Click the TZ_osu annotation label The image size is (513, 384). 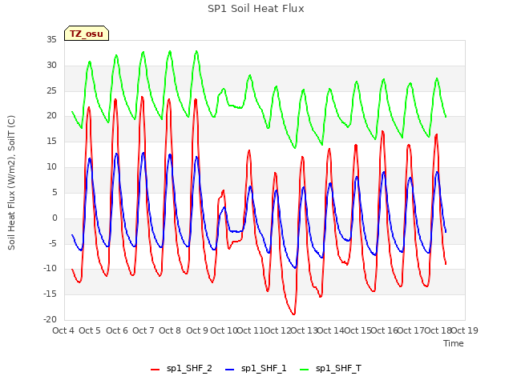[87, 34]
